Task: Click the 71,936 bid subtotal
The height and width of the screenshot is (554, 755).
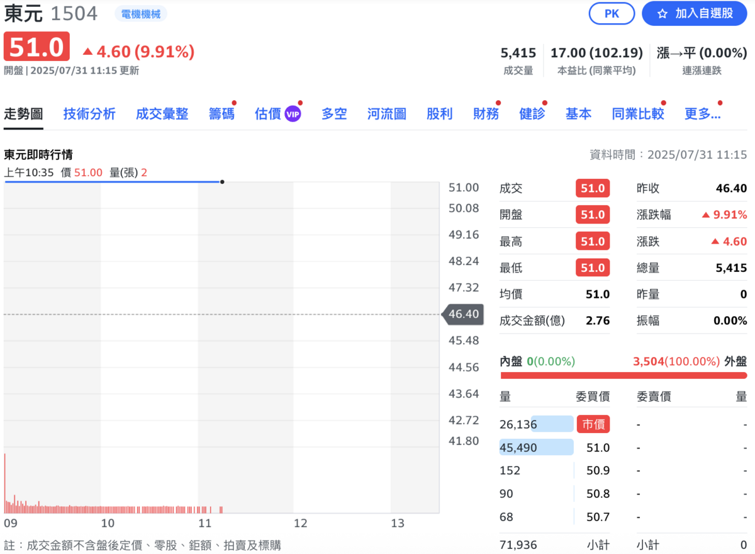Action: click(518, 545)
